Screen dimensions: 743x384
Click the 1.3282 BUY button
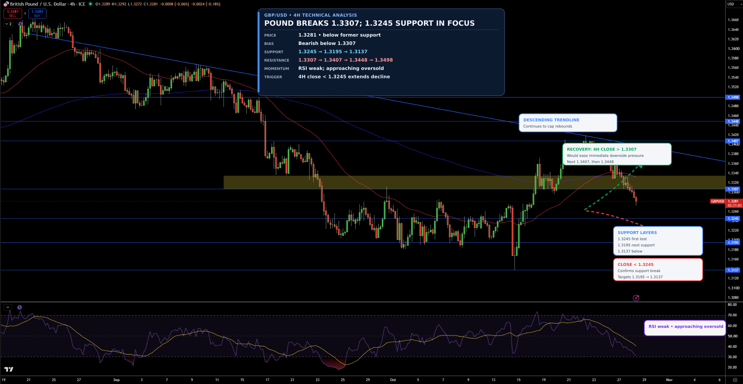(37, 13)
